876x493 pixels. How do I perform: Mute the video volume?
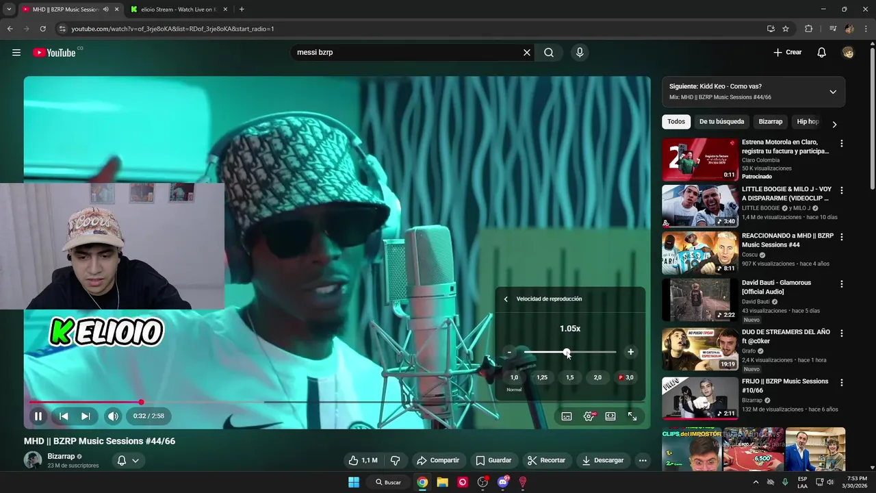[113, 416]
